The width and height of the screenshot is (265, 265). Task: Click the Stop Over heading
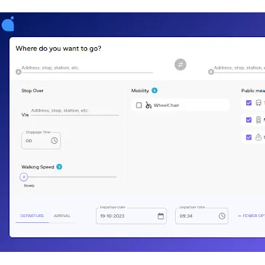pyautogui.click(x=33, y=91)
